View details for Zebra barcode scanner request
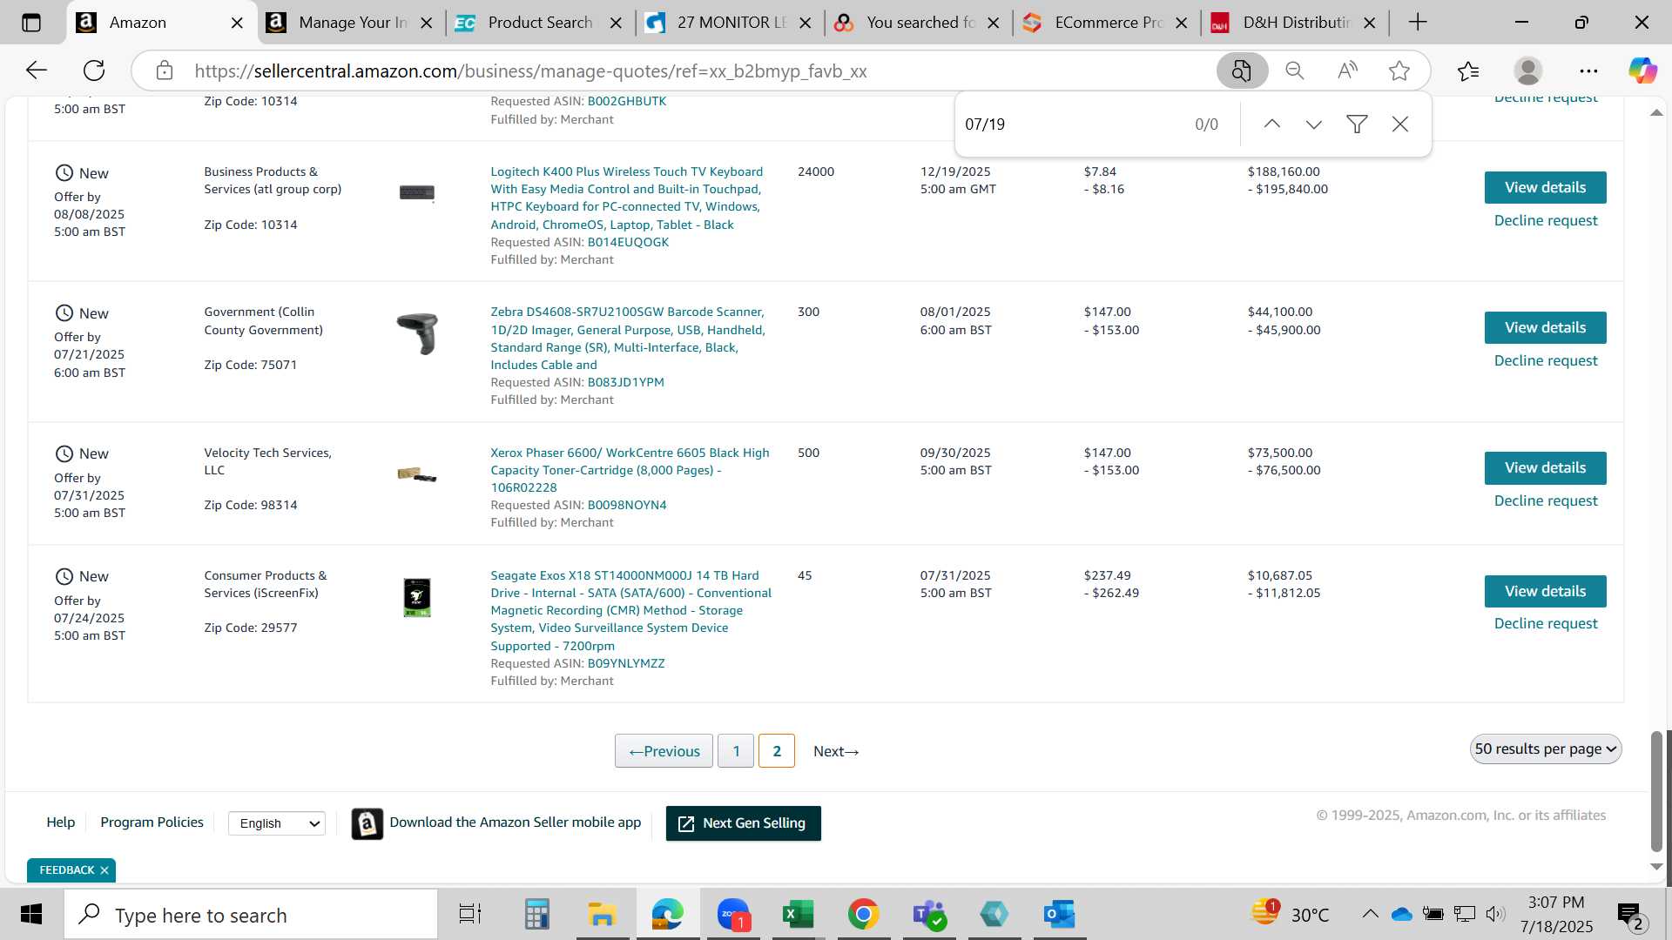 pyautogui.click(x=1545, y=328)
